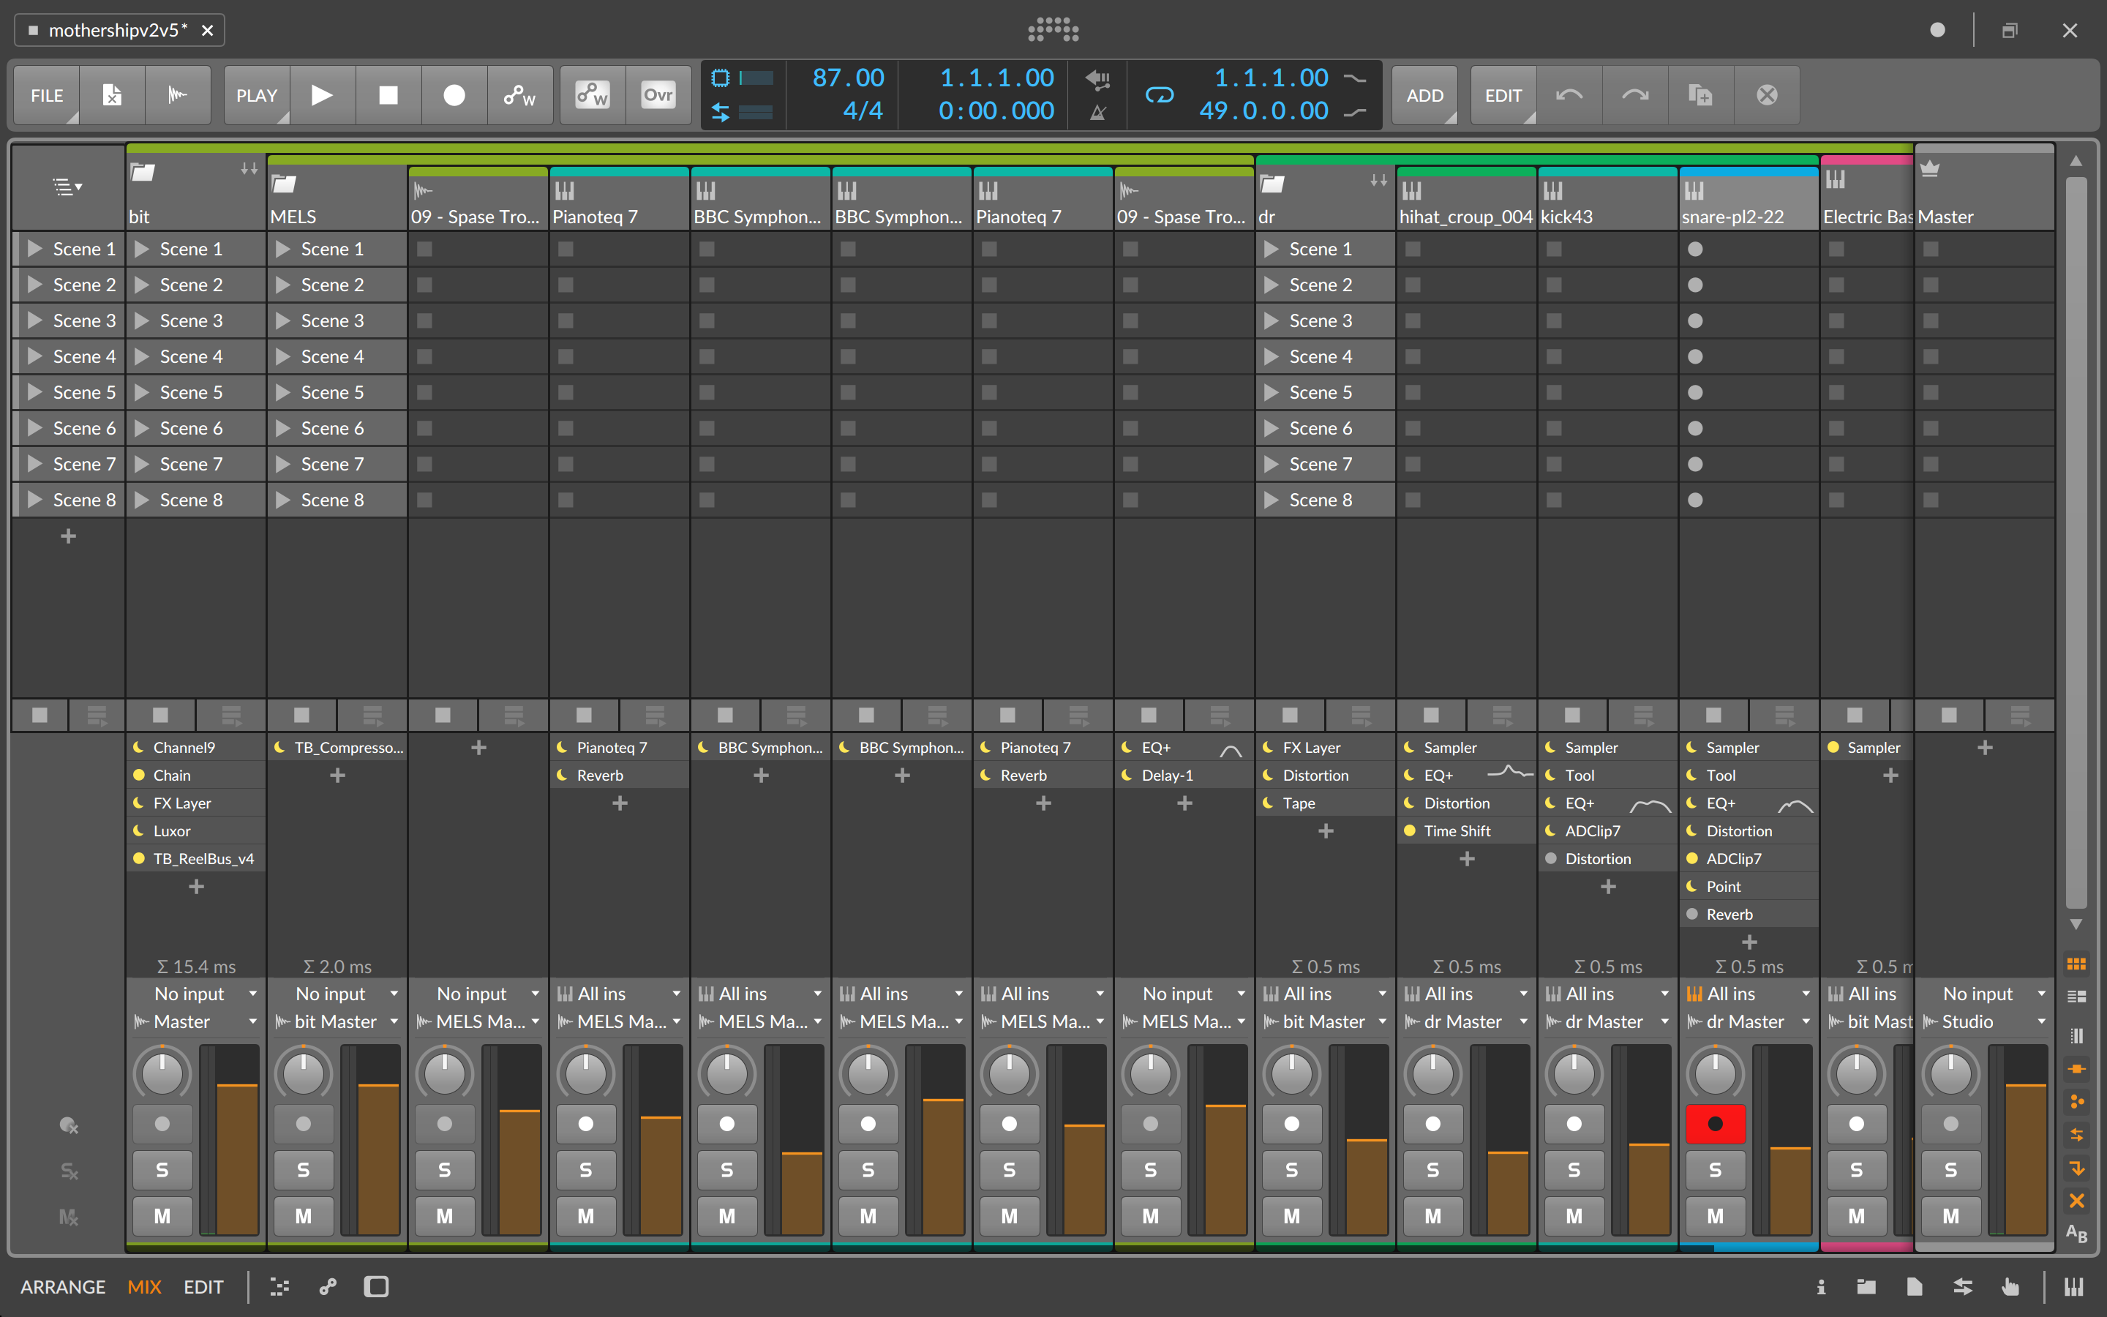This screenshot has height=1317, width=2107.
Task: Select the MIX view tab
Action: tap(145, 1286)
